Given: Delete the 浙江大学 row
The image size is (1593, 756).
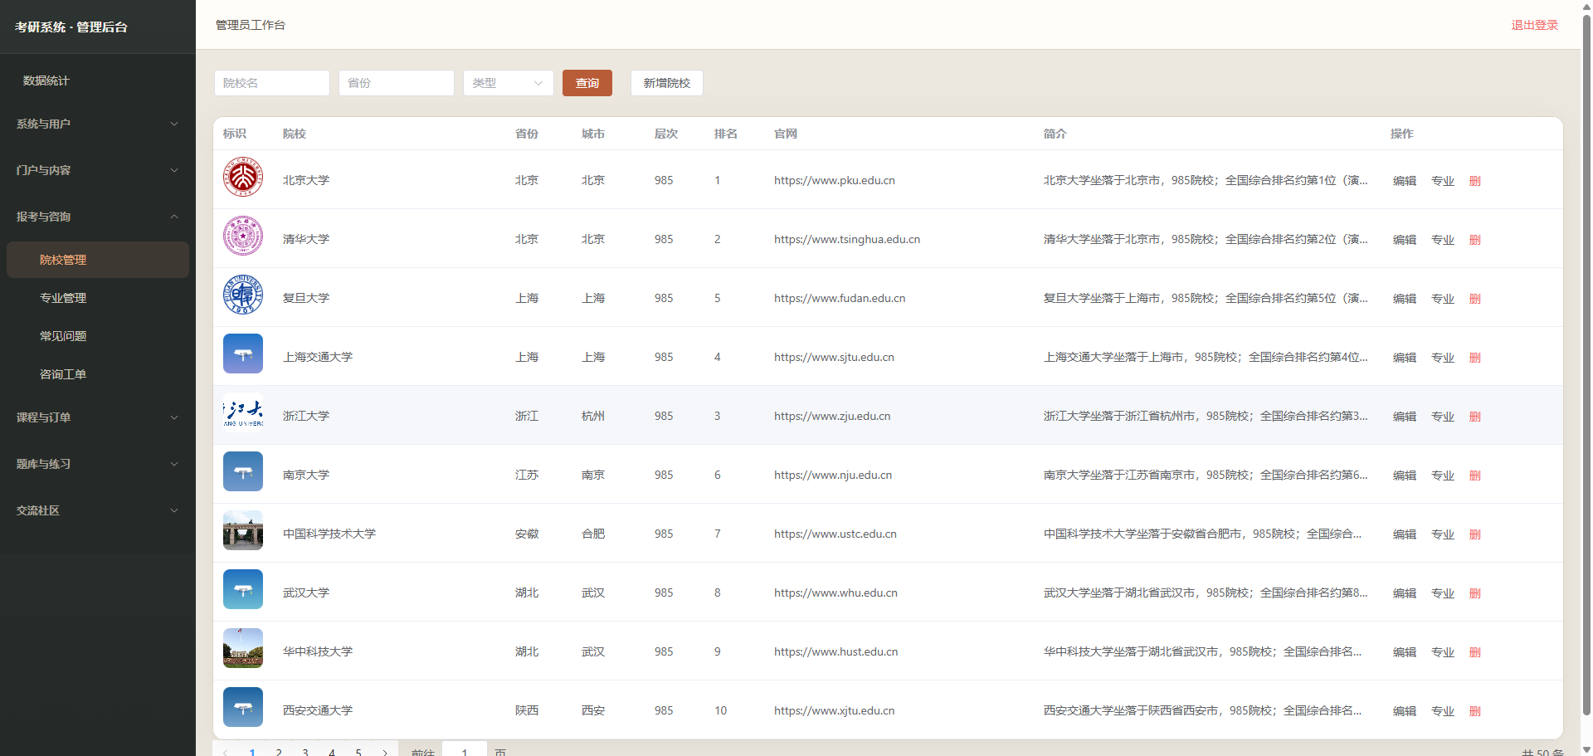Looking at the screenshot, I should point(1474,417).
